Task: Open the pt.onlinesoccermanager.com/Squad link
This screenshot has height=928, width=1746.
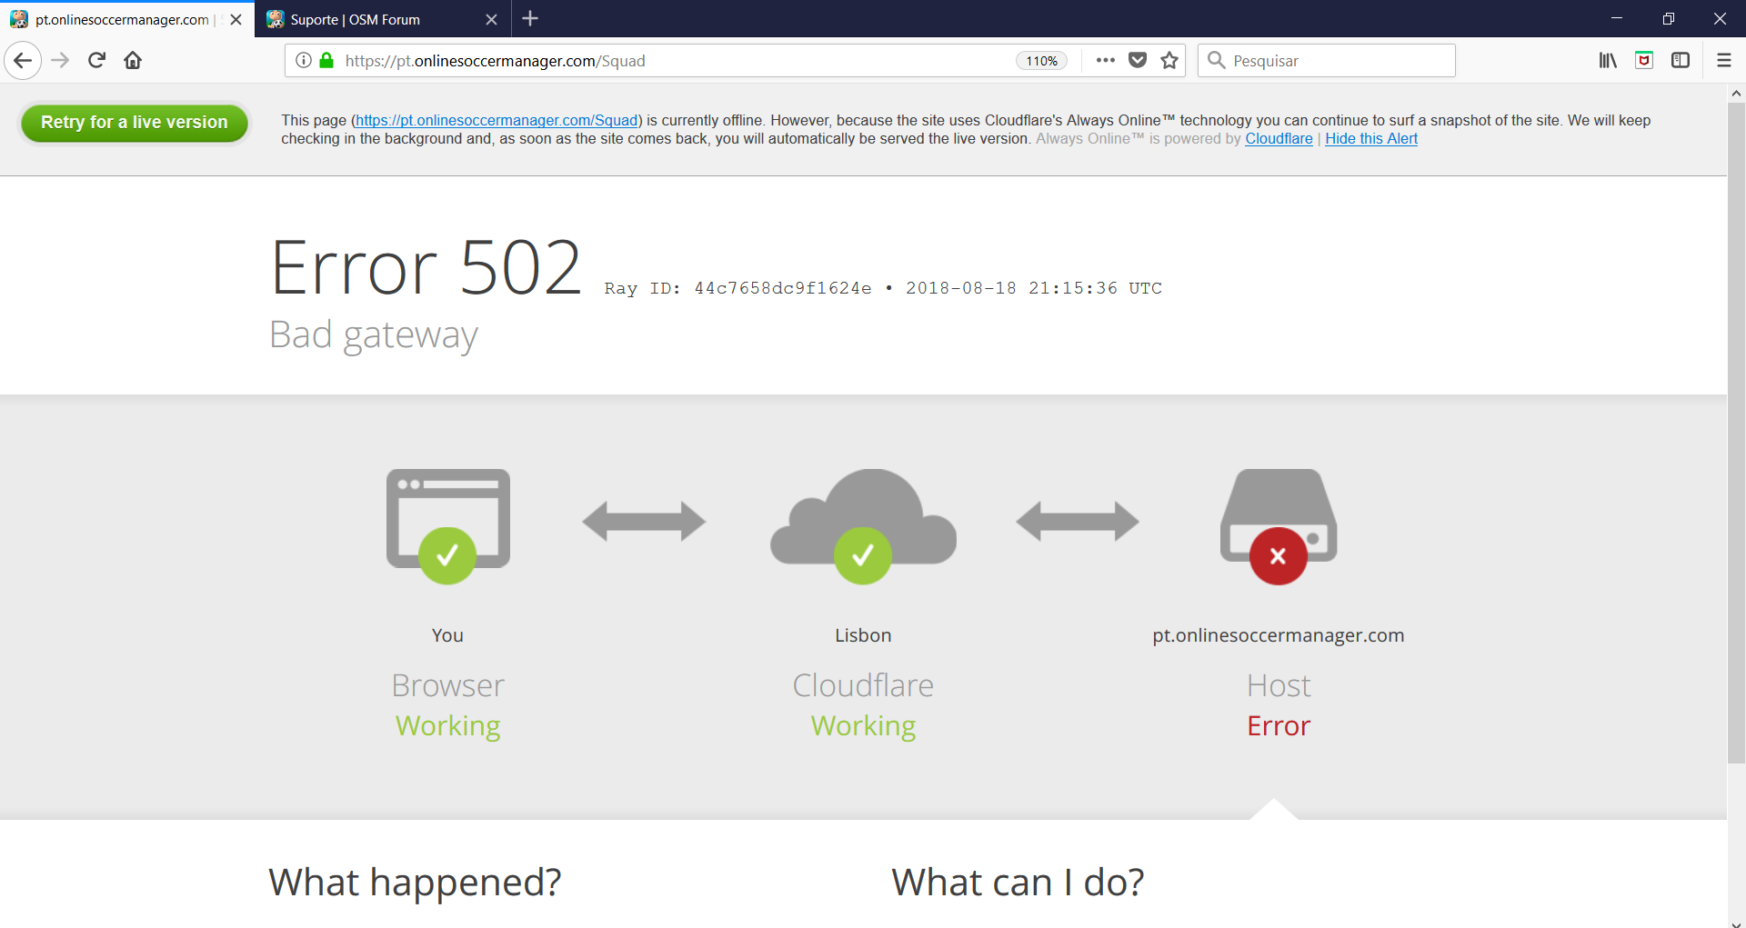Action: [497, 121]
